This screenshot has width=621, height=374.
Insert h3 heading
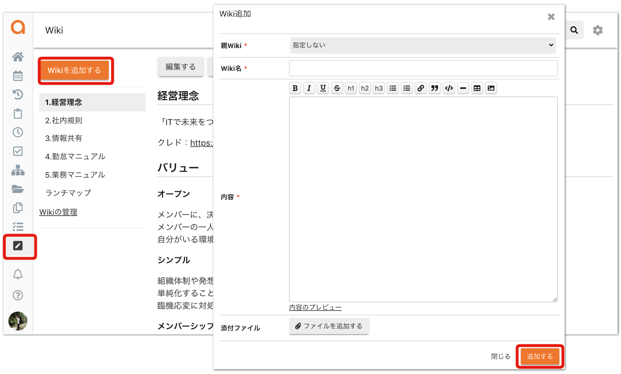click(379, 88)
